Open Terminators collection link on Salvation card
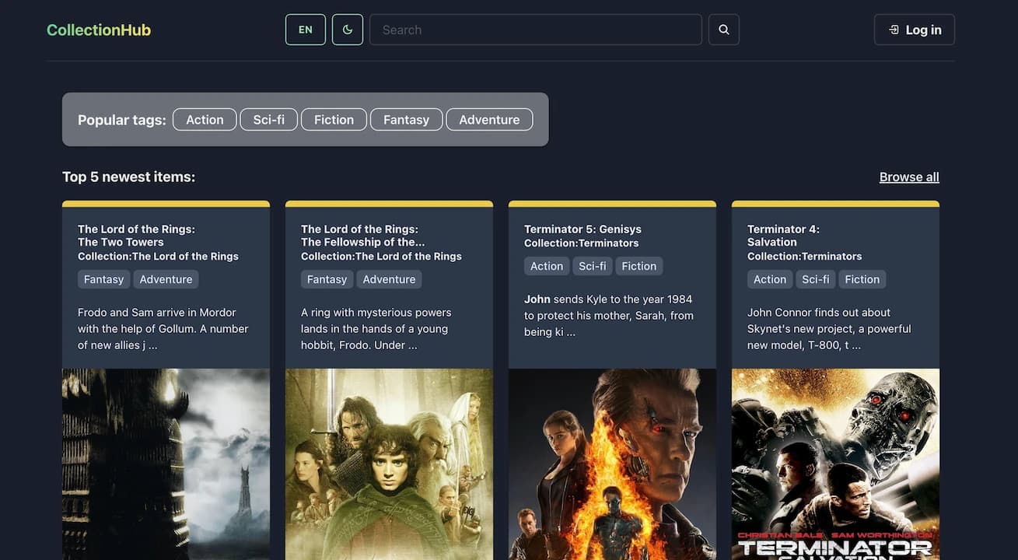Screen dimensions: 1018x560 (x=804, y=256)
